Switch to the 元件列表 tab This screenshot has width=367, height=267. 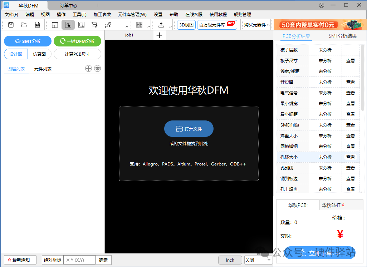click(x=43, y=69)
